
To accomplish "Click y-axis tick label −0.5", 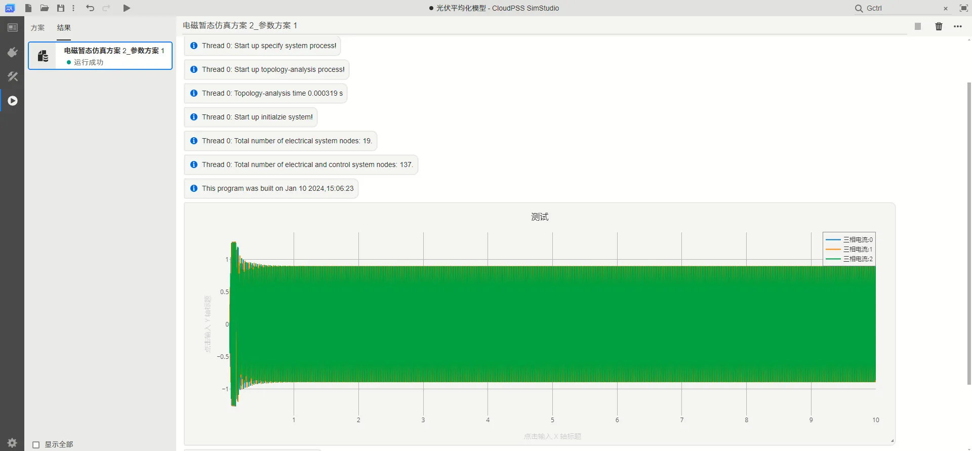I will [223, 357].
